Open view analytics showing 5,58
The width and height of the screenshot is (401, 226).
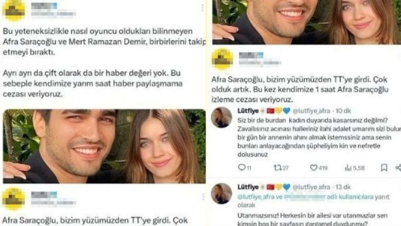(x=348, y=168)
